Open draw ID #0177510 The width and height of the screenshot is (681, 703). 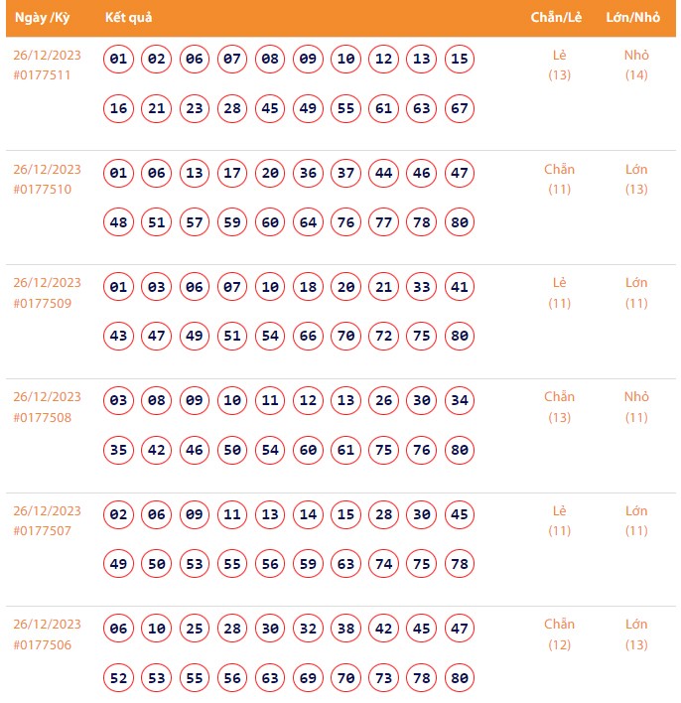(42, 189)
